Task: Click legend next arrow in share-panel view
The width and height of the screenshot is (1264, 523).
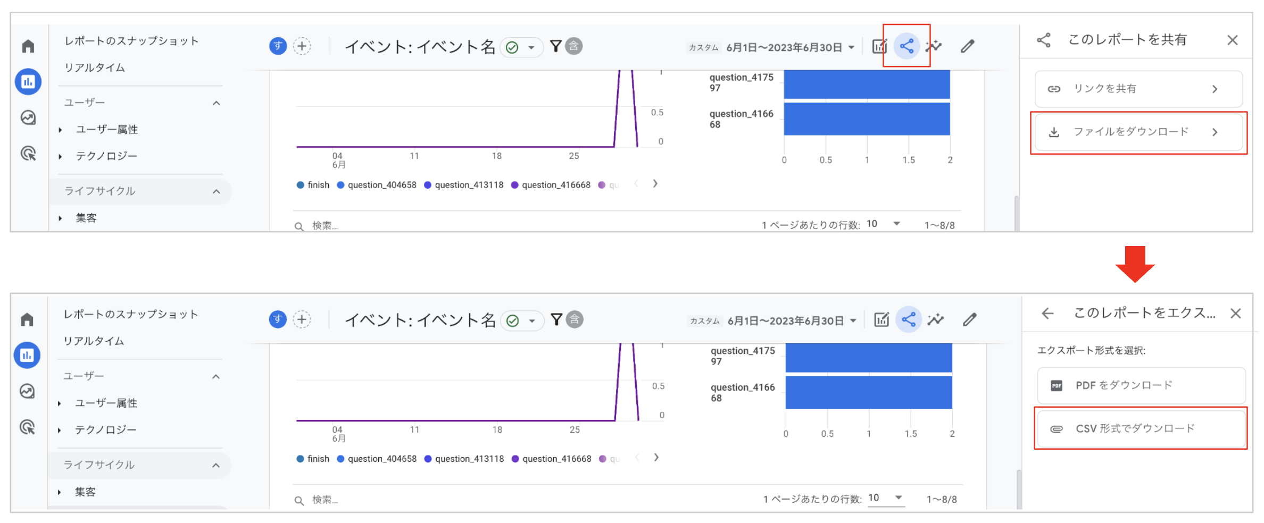Action: 655,183
